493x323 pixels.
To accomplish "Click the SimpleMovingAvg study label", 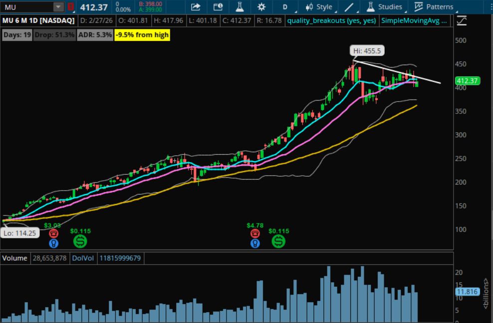I will 414,20.
